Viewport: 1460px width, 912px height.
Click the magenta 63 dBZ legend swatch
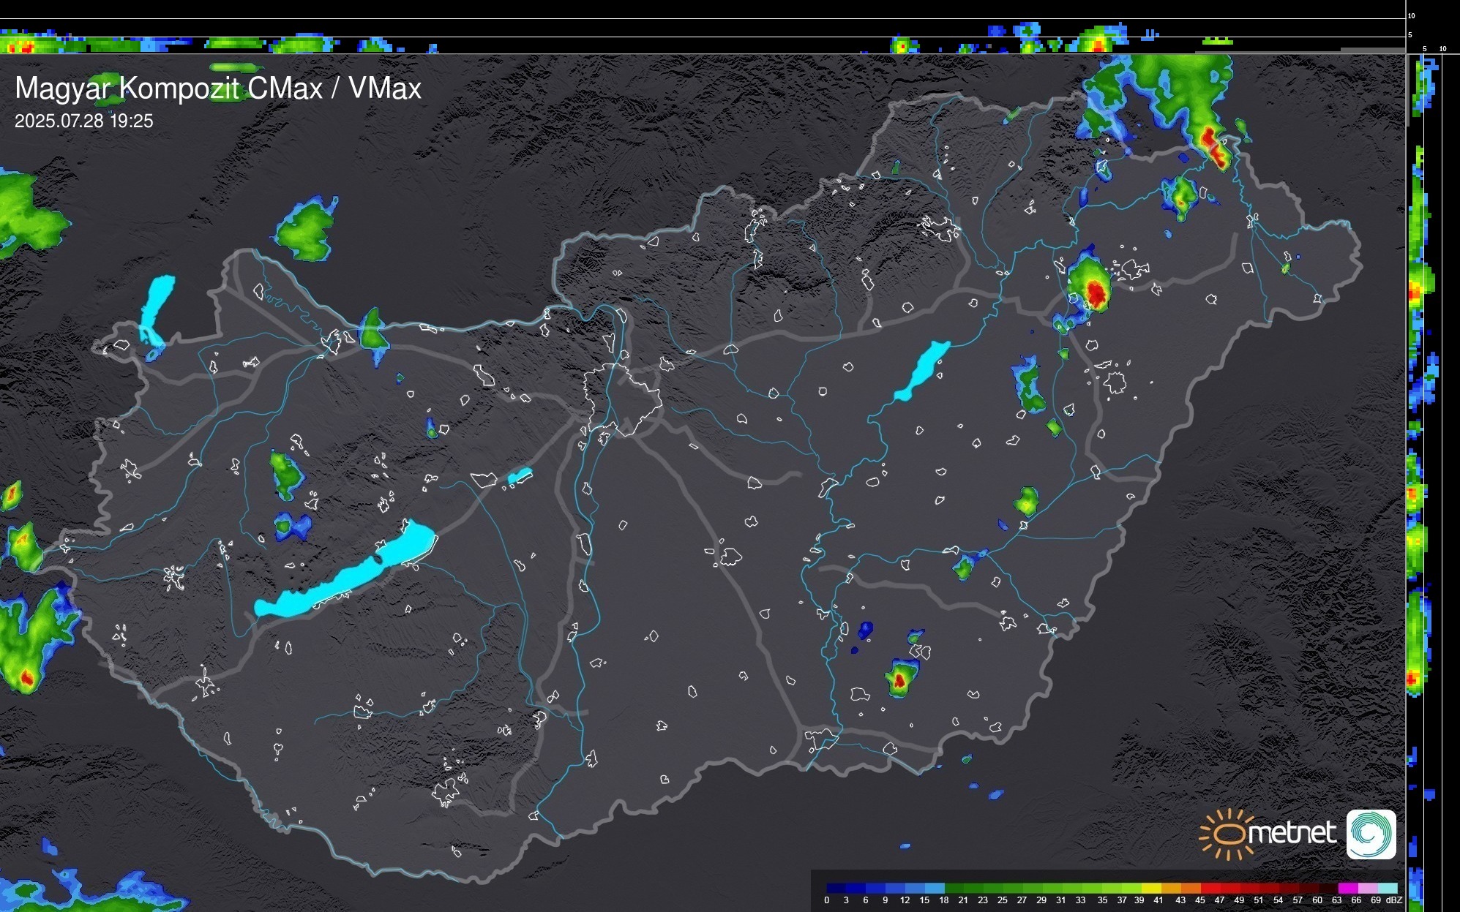[1347, 888]
